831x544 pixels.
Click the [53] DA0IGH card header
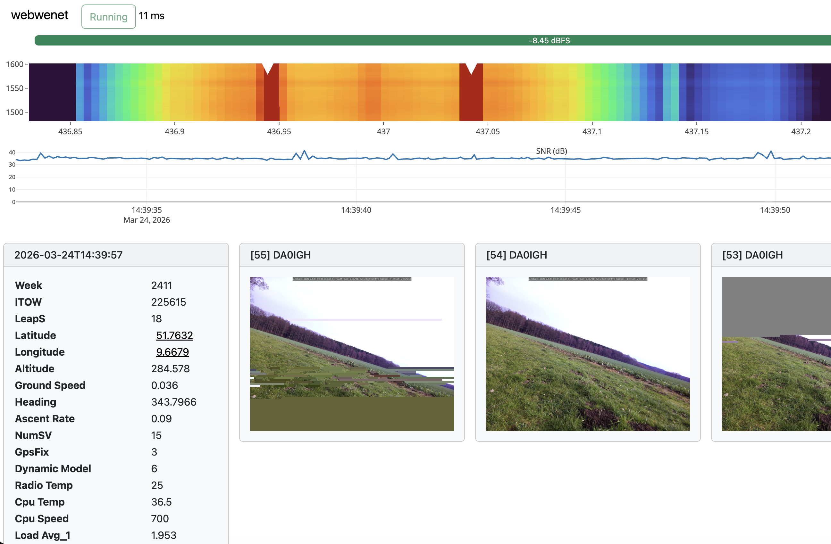pyautogui.click(x=752, y=255)
